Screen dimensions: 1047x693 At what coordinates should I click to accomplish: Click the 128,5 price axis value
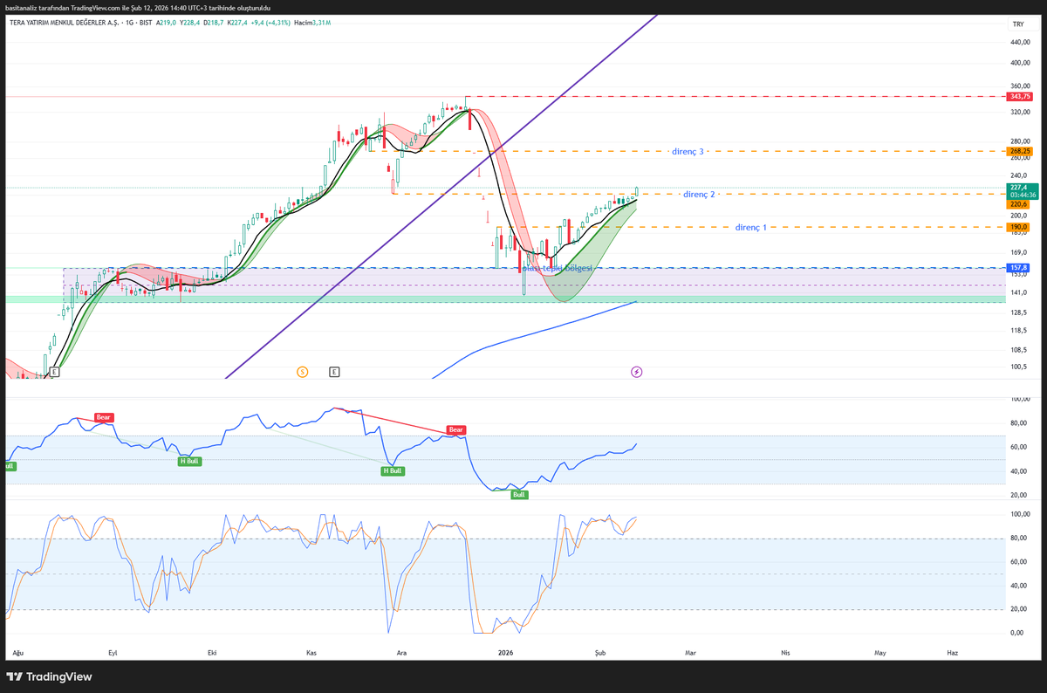[1018, 312]
